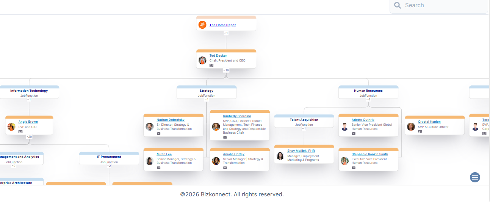Image resolution: width=490 pixels, height=202 pixels.
Task: Open Shay Mallick, PHR profile link
Action: click(301, 151)
